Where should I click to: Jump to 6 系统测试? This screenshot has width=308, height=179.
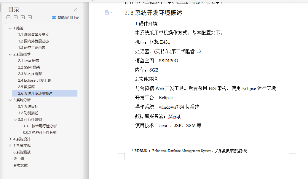[22, 152]
